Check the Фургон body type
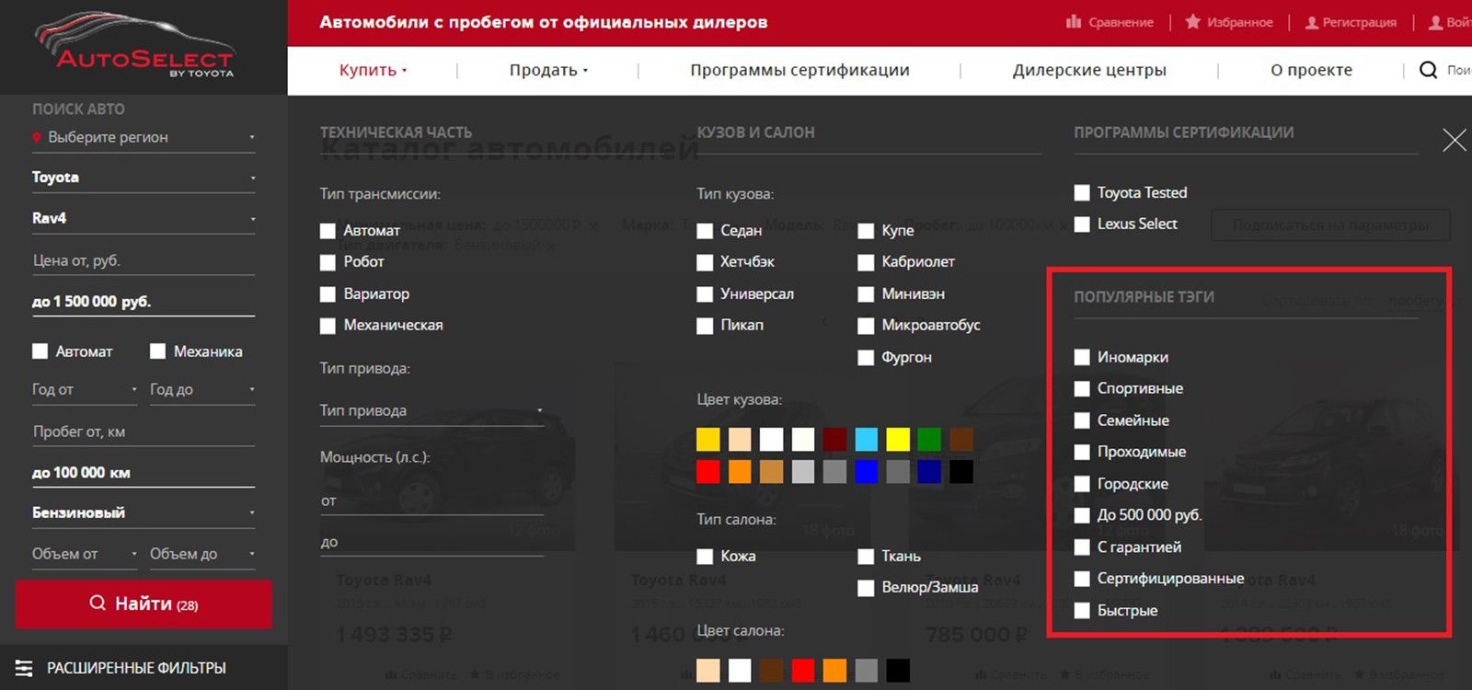The height and width of the screenshot is (690, 1472). [x=866, y=358]
